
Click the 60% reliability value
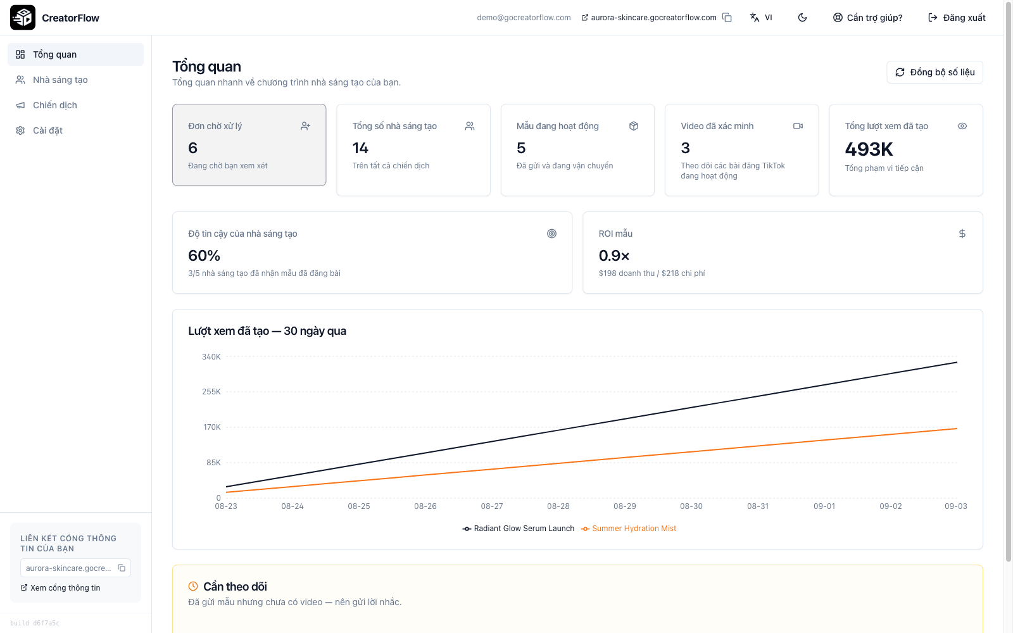[x=204, y=256]
